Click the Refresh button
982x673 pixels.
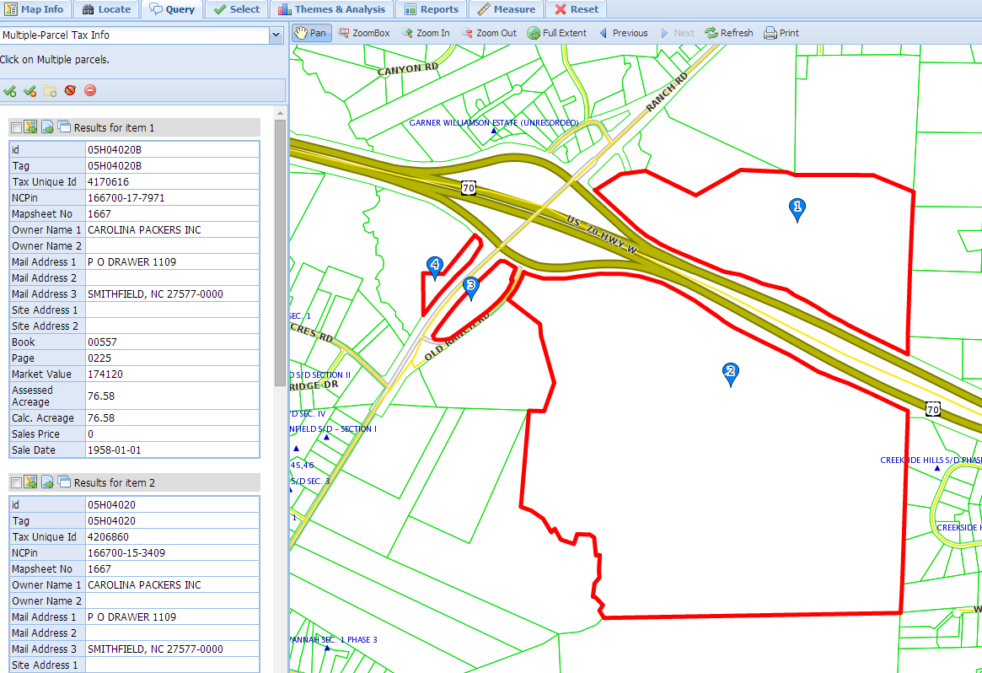[x=729, y=33]
